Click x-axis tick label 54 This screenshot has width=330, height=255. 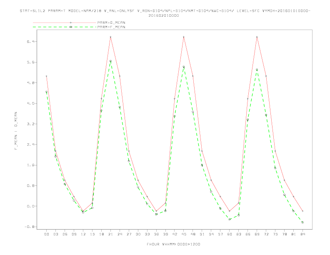(211, 234)
